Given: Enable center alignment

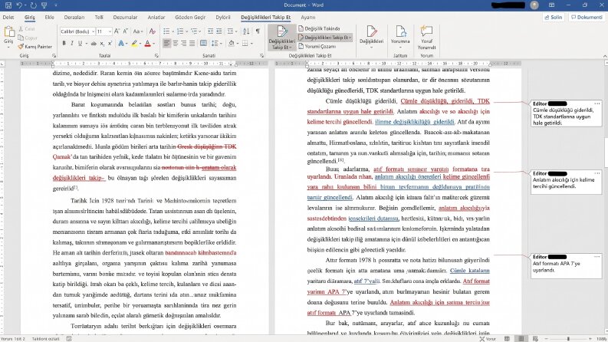Looking at the screenshot, I should point(176,44).
